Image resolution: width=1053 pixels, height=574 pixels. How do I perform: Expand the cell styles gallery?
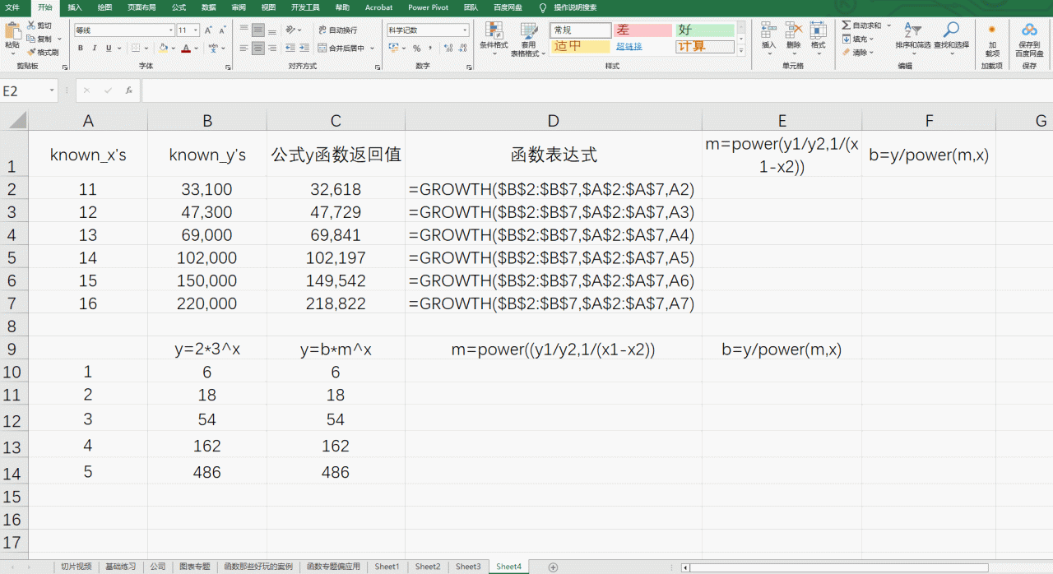741,52
